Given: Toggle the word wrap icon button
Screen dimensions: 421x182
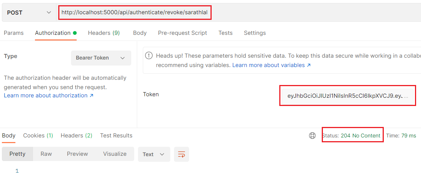Looking at the screenshot, I should [182, 154].
